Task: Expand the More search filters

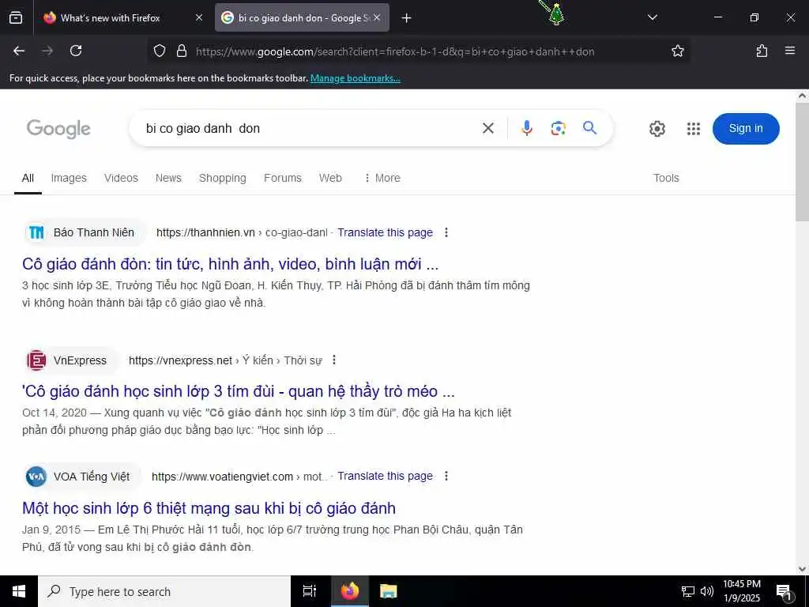Action: pyautogui.click(x=382, y=178)
